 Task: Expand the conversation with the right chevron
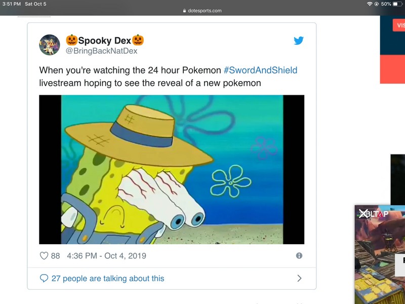click(x=299, y=278)
